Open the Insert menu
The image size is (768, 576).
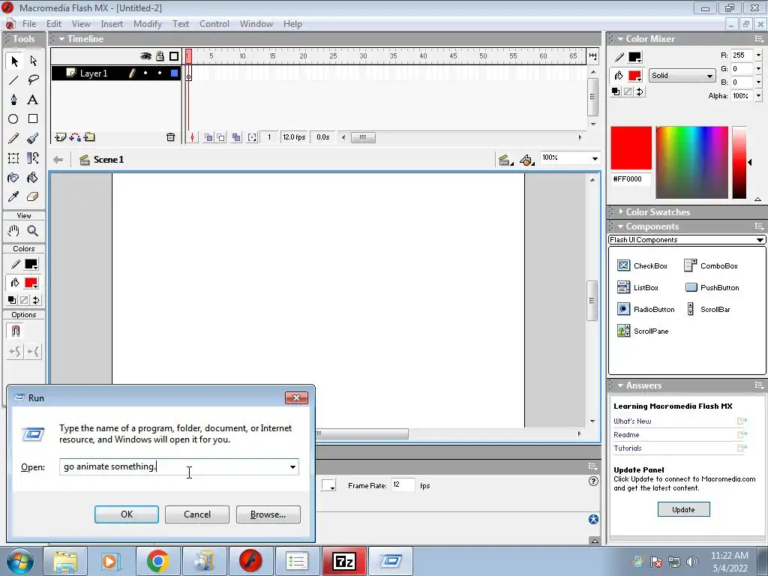(112, 24)
